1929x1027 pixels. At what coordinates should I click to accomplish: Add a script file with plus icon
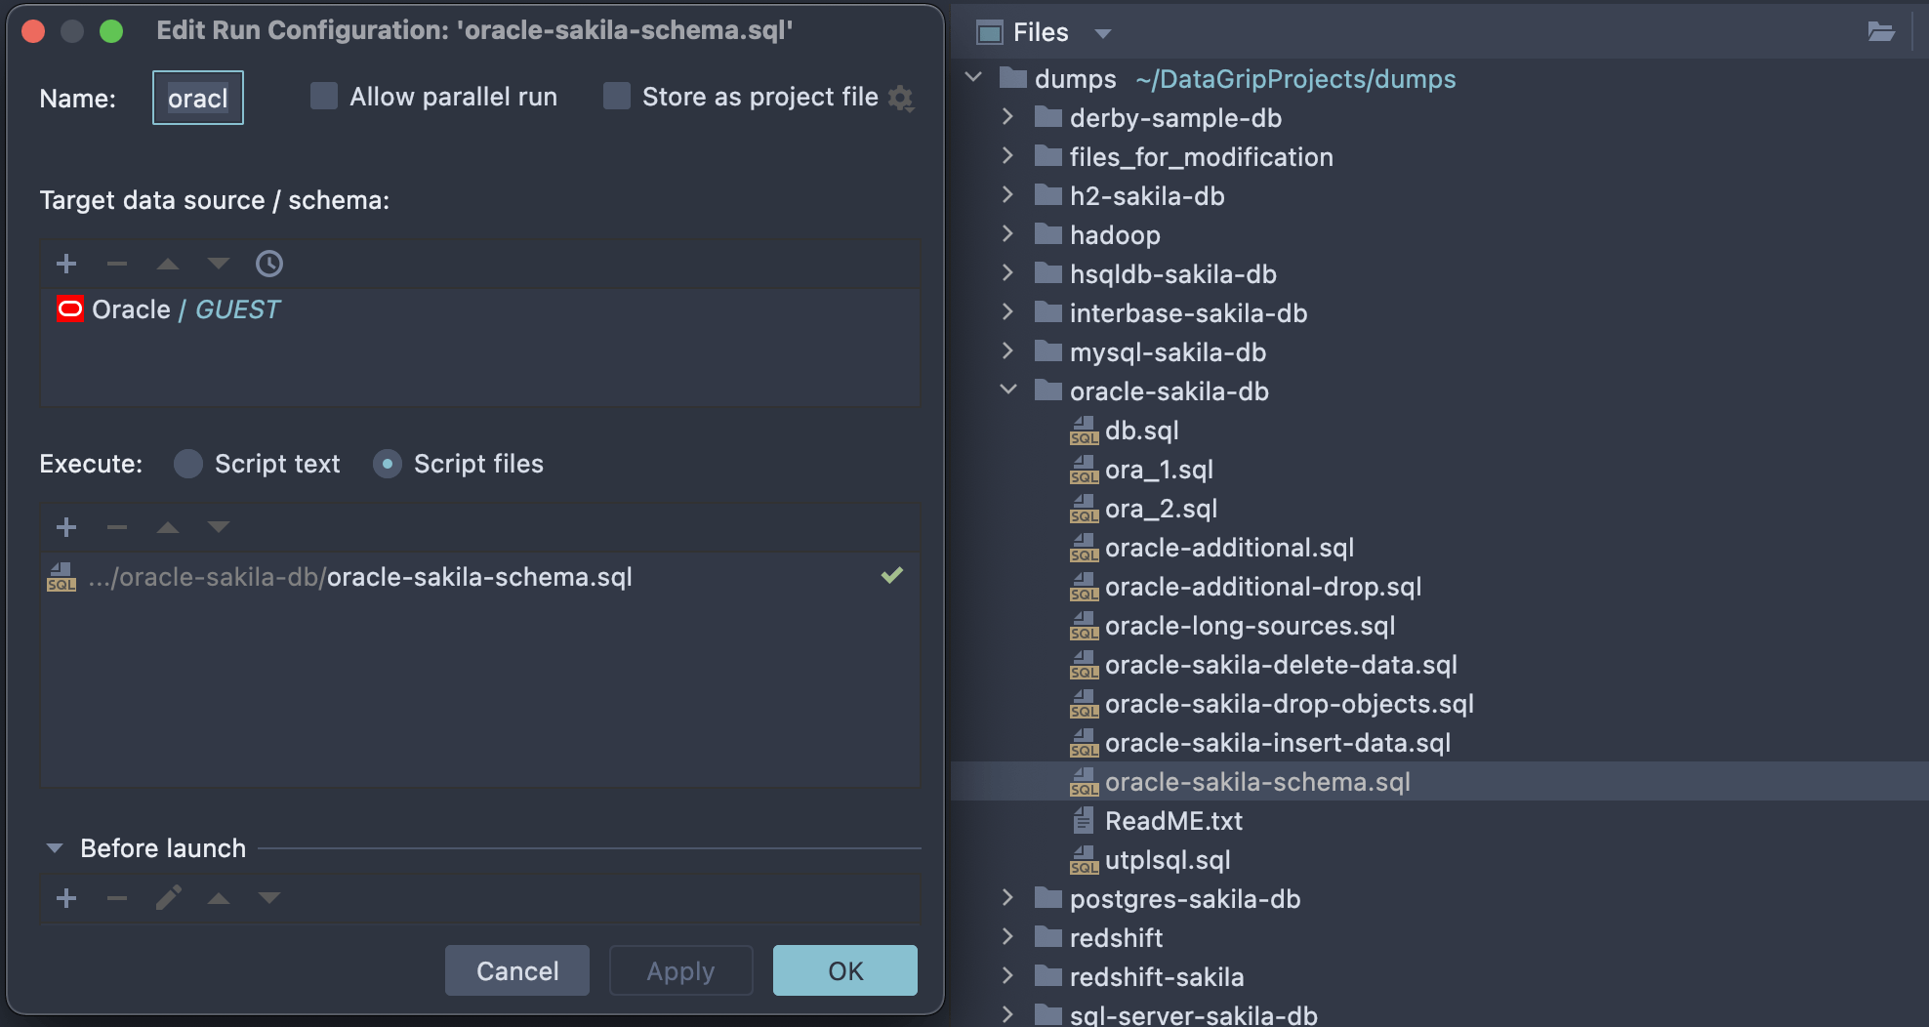66,527
